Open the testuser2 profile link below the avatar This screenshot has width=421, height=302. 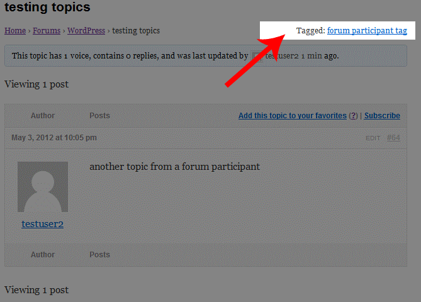43,223
